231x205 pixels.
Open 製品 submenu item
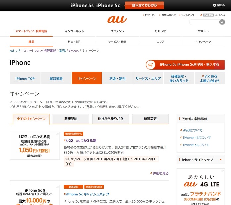pyautogui.click(x=31, y=42)
